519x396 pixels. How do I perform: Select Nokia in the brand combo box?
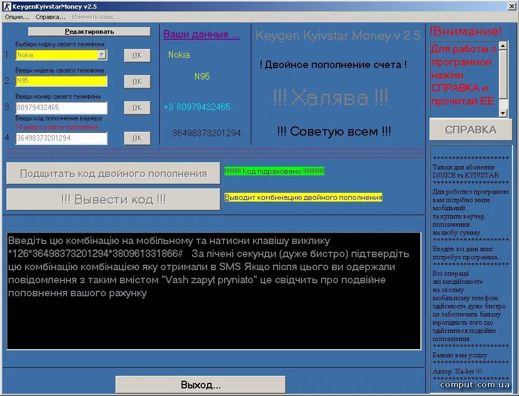[55, 54]
